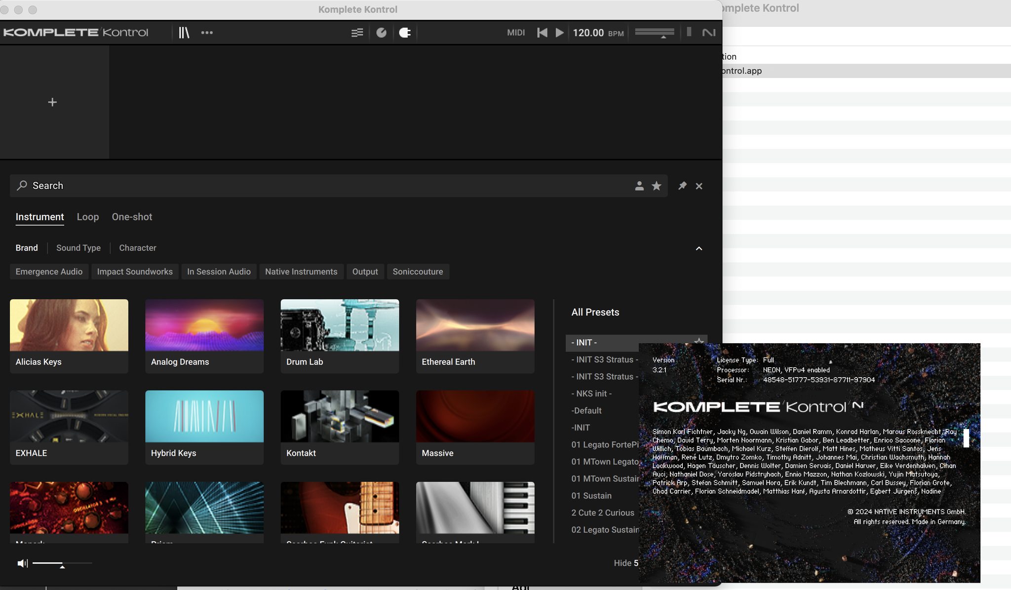The image size is (1011, 590).
Task: Filter by Soniccouture brand
Action: click(418, 272)
